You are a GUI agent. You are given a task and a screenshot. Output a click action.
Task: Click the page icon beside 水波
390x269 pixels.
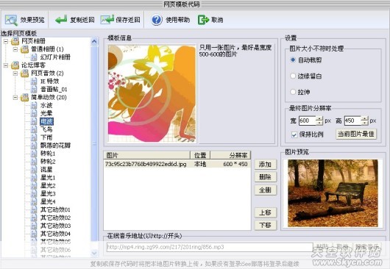34,105
